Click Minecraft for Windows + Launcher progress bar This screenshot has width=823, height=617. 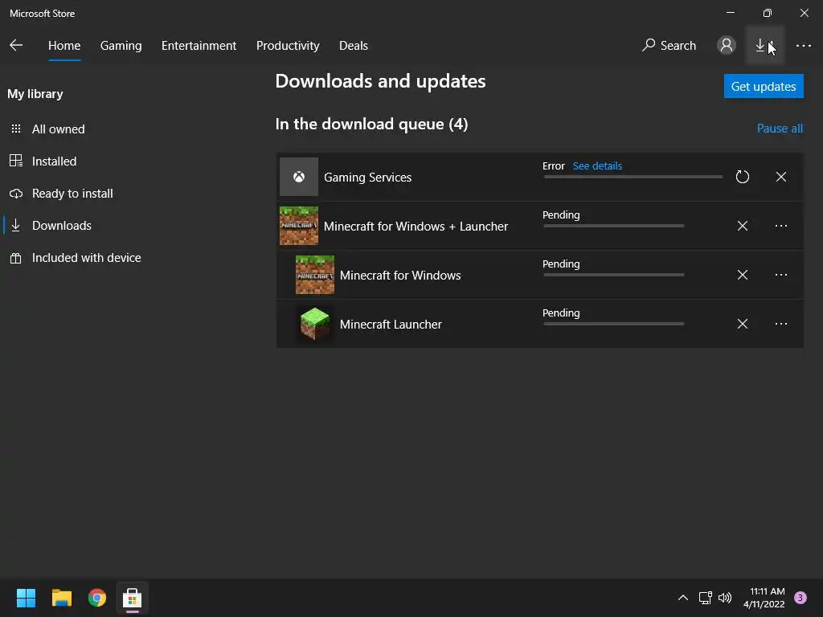pos(613,226)
